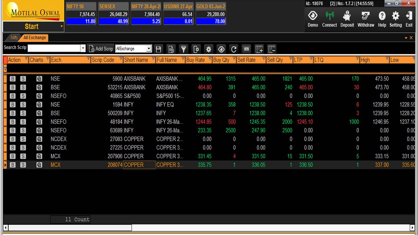Open the AllExchange dropdown selector

133,49
